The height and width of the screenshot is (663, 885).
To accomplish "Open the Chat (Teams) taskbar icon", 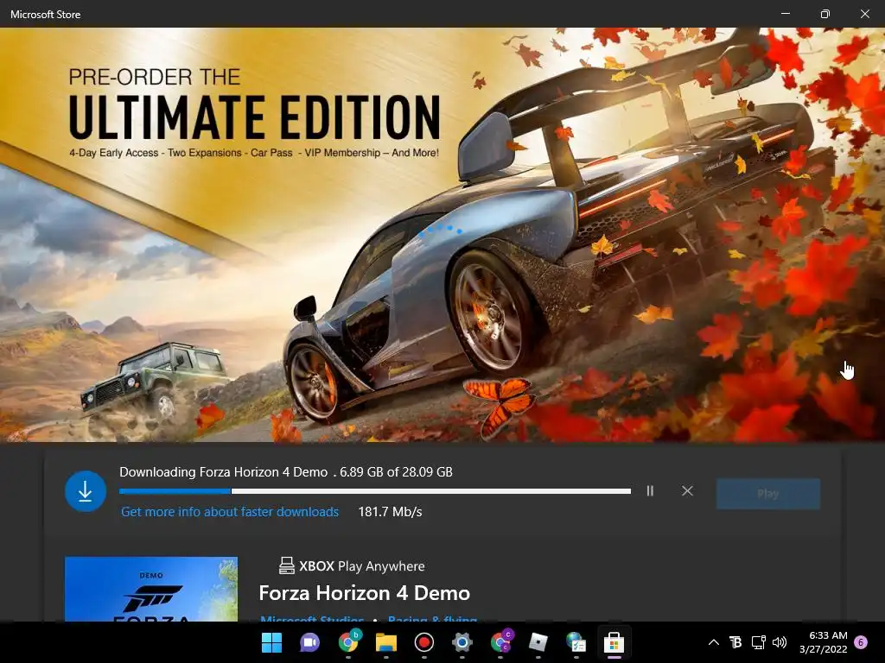I will [309, 642].
